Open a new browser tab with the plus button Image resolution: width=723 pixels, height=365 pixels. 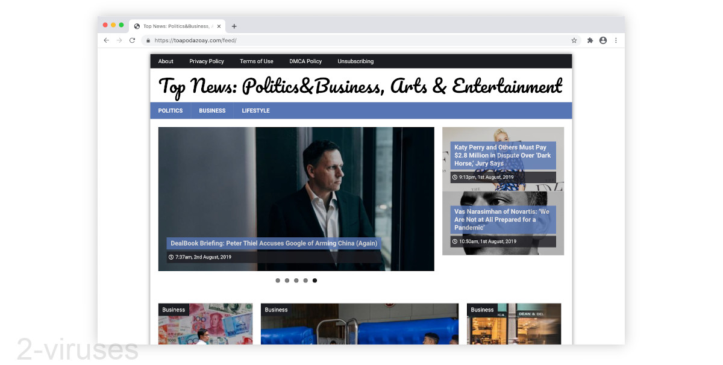(234, 25)
